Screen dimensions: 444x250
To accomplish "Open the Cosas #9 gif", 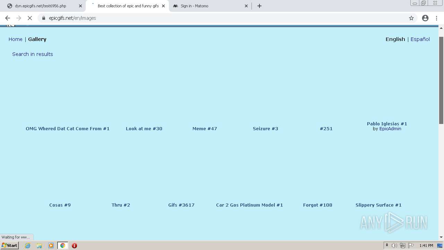I will pos(60,205).
